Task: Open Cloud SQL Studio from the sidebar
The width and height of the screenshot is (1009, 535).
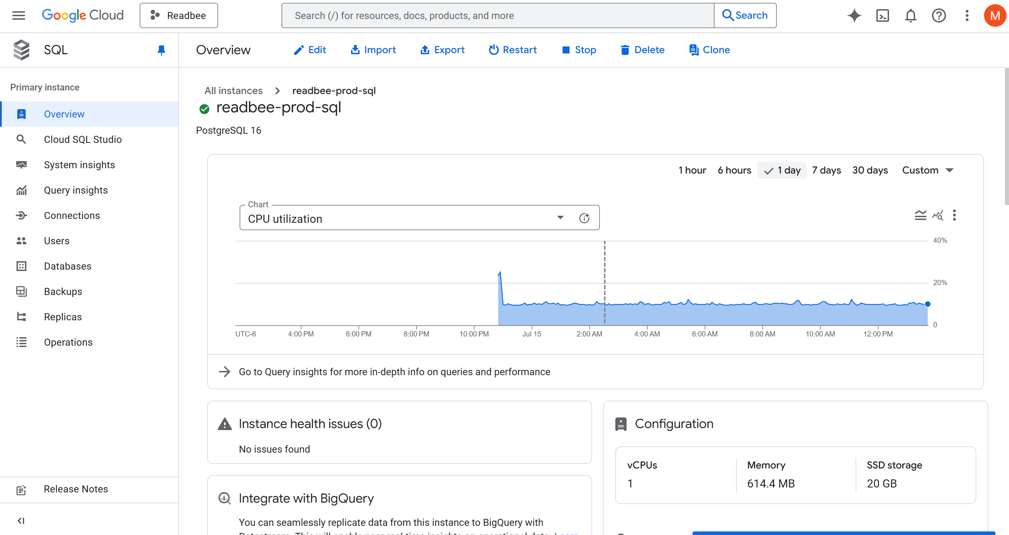Action: click(83, 139)
